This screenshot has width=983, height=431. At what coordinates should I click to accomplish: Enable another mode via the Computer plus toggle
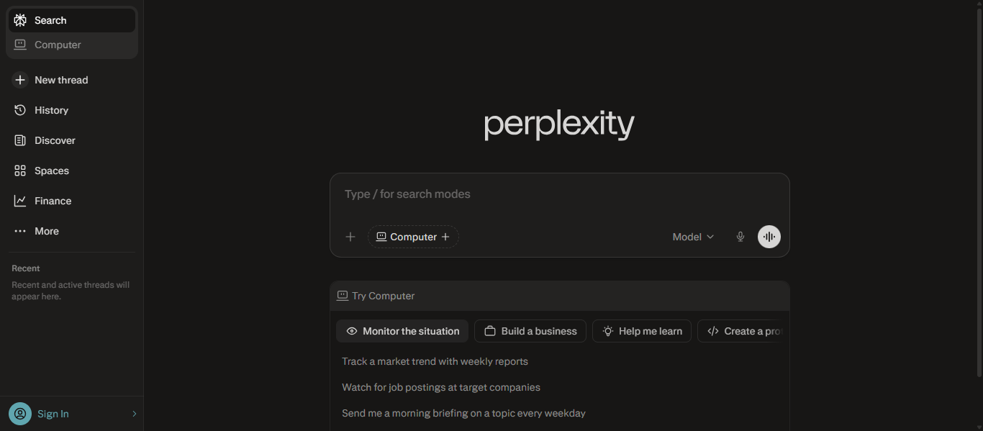click(x=446, y=236)
